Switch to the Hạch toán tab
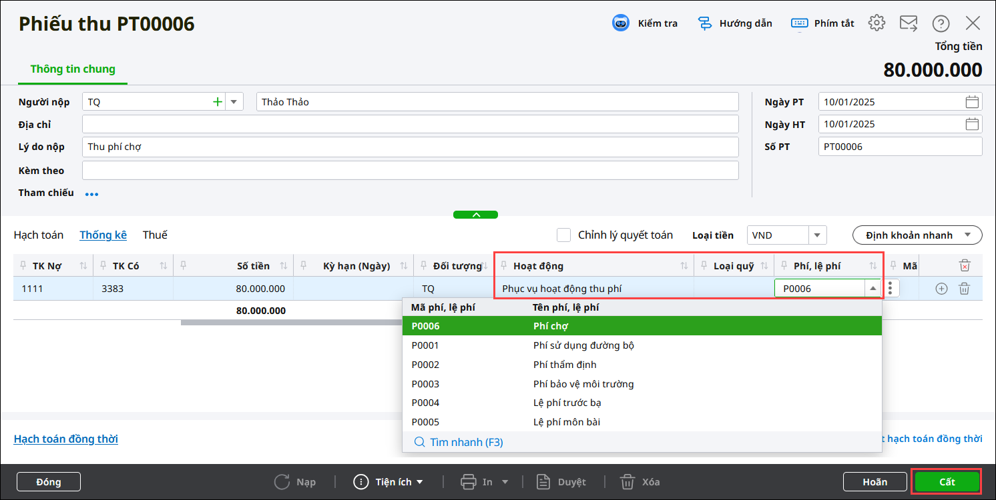Viewport: 996px width, 500px height. (39, 235)
